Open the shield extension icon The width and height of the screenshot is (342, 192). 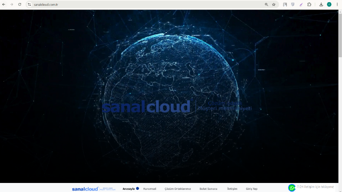[293, 4]
